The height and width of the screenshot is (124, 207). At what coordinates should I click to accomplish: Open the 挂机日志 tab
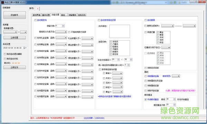82,15
